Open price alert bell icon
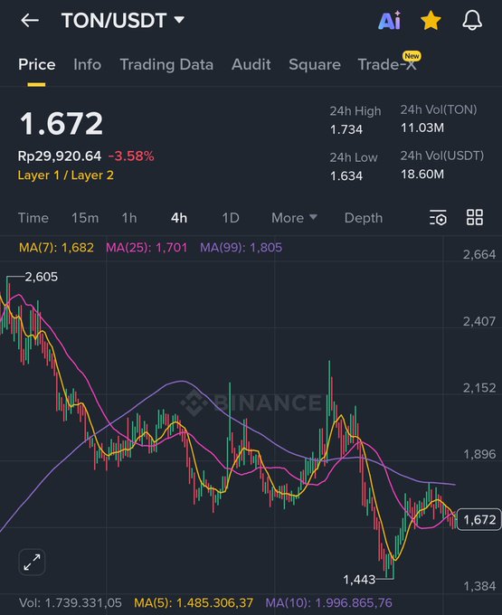 tap(472, 21)
